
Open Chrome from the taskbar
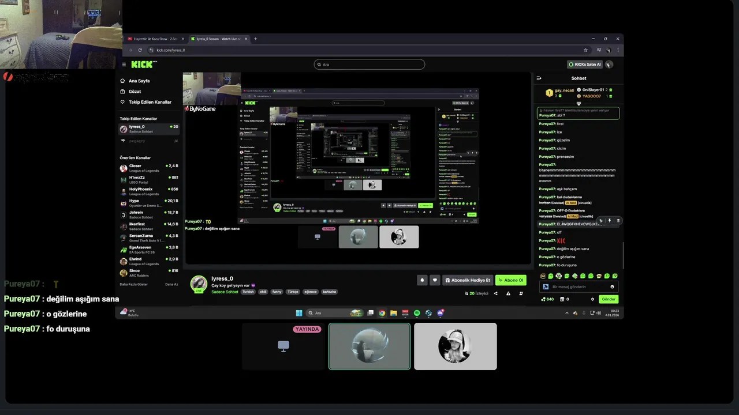pos(382,313)
